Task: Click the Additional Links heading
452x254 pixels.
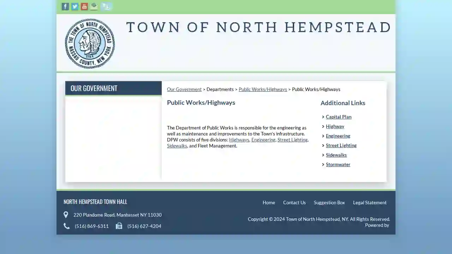Action: pos(343,103)
